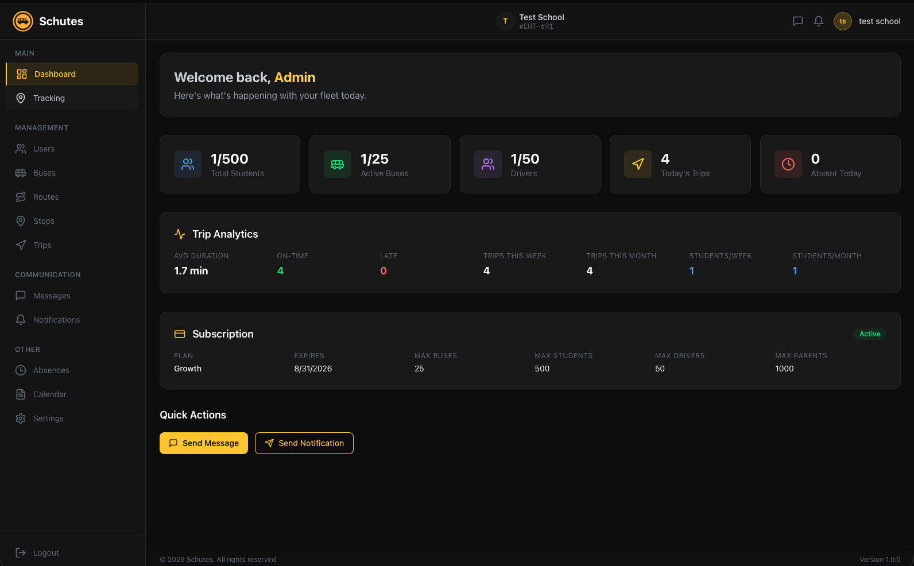Click the Schutes brand name
This screenshot has height=566, width=914.
(x=61, y=21)
